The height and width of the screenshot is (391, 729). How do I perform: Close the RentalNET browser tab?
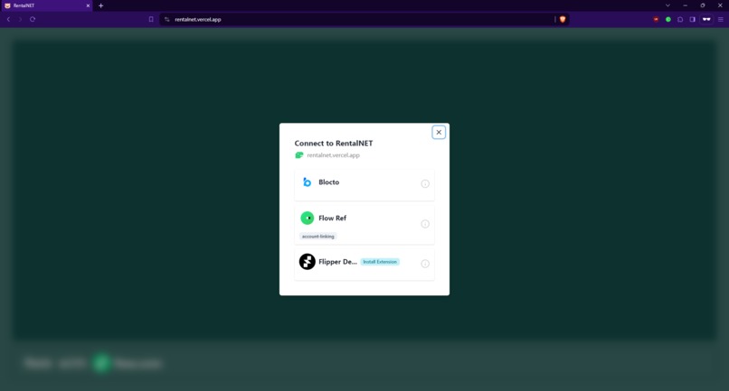(x=88, y=5)
